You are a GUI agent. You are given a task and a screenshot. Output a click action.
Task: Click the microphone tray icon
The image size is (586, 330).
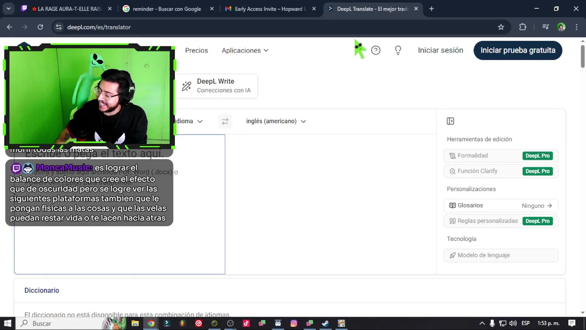point(492,323)
